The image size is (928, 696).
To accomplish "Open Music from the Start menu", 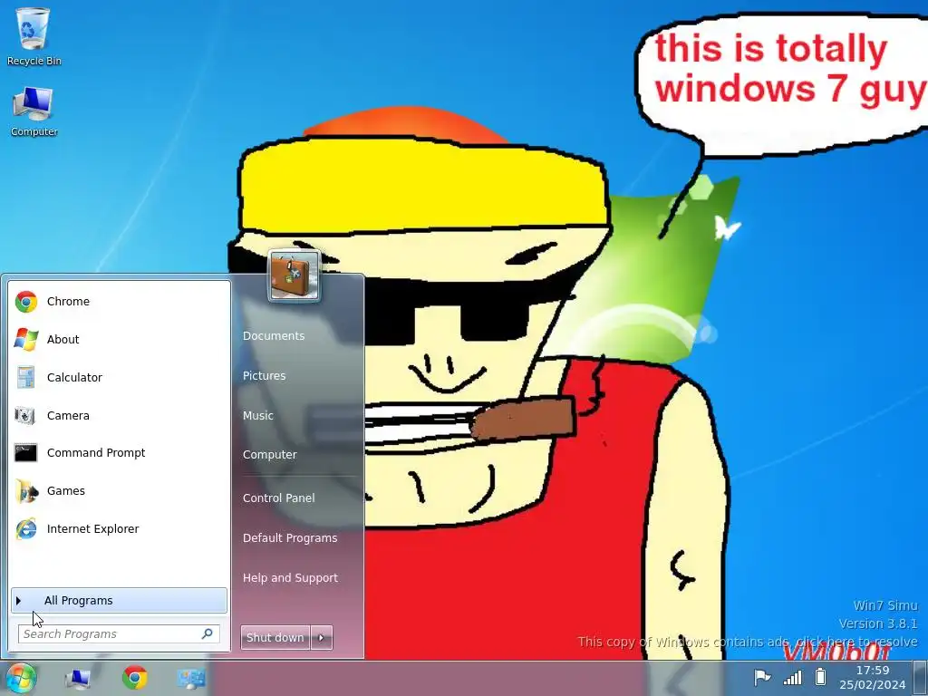I will point(258,415).
